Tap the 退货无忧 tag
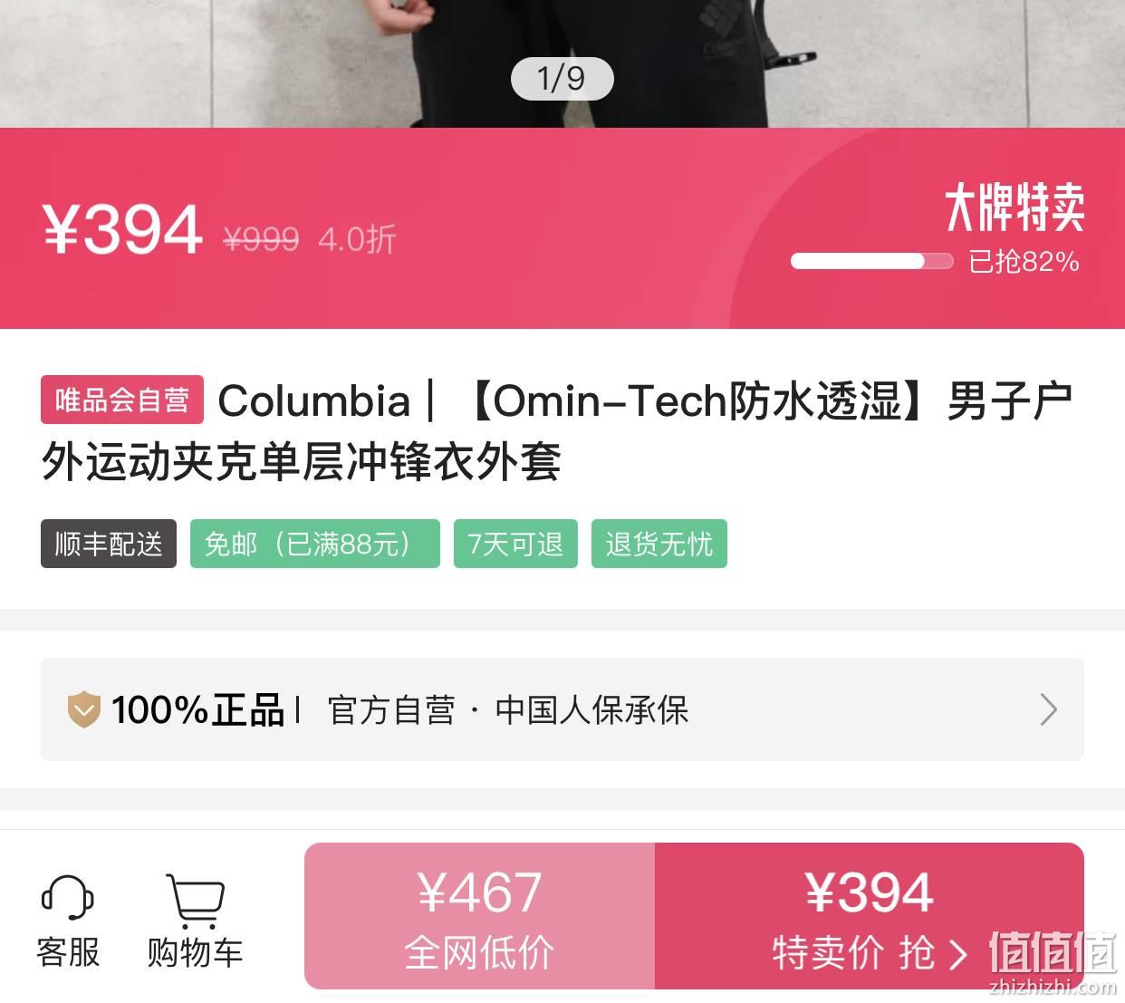The height and width of the screenshot is (1003, 1125). tap(659, 544)
